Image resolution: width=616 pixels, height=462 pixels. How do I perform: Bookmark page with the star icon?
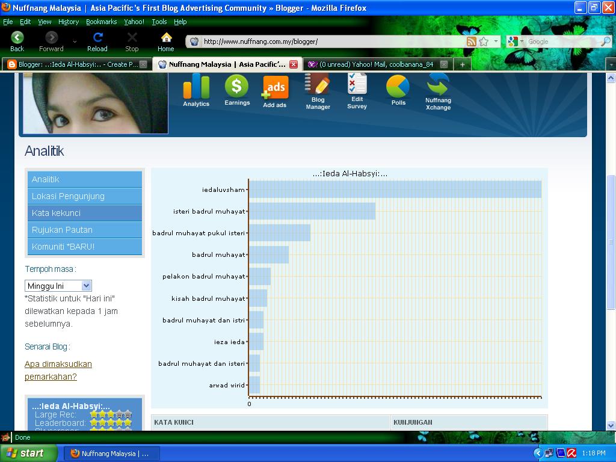(484, 42)
